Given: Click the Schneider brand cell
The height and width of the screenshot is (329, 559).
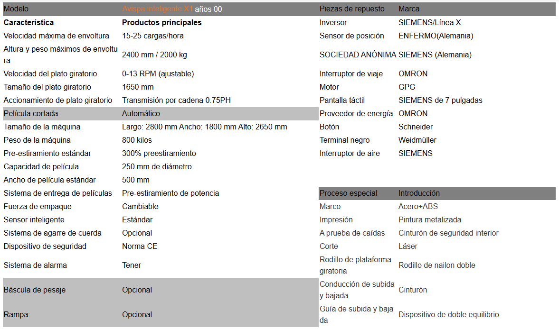Looking at the screenshot, I should 415,127.
